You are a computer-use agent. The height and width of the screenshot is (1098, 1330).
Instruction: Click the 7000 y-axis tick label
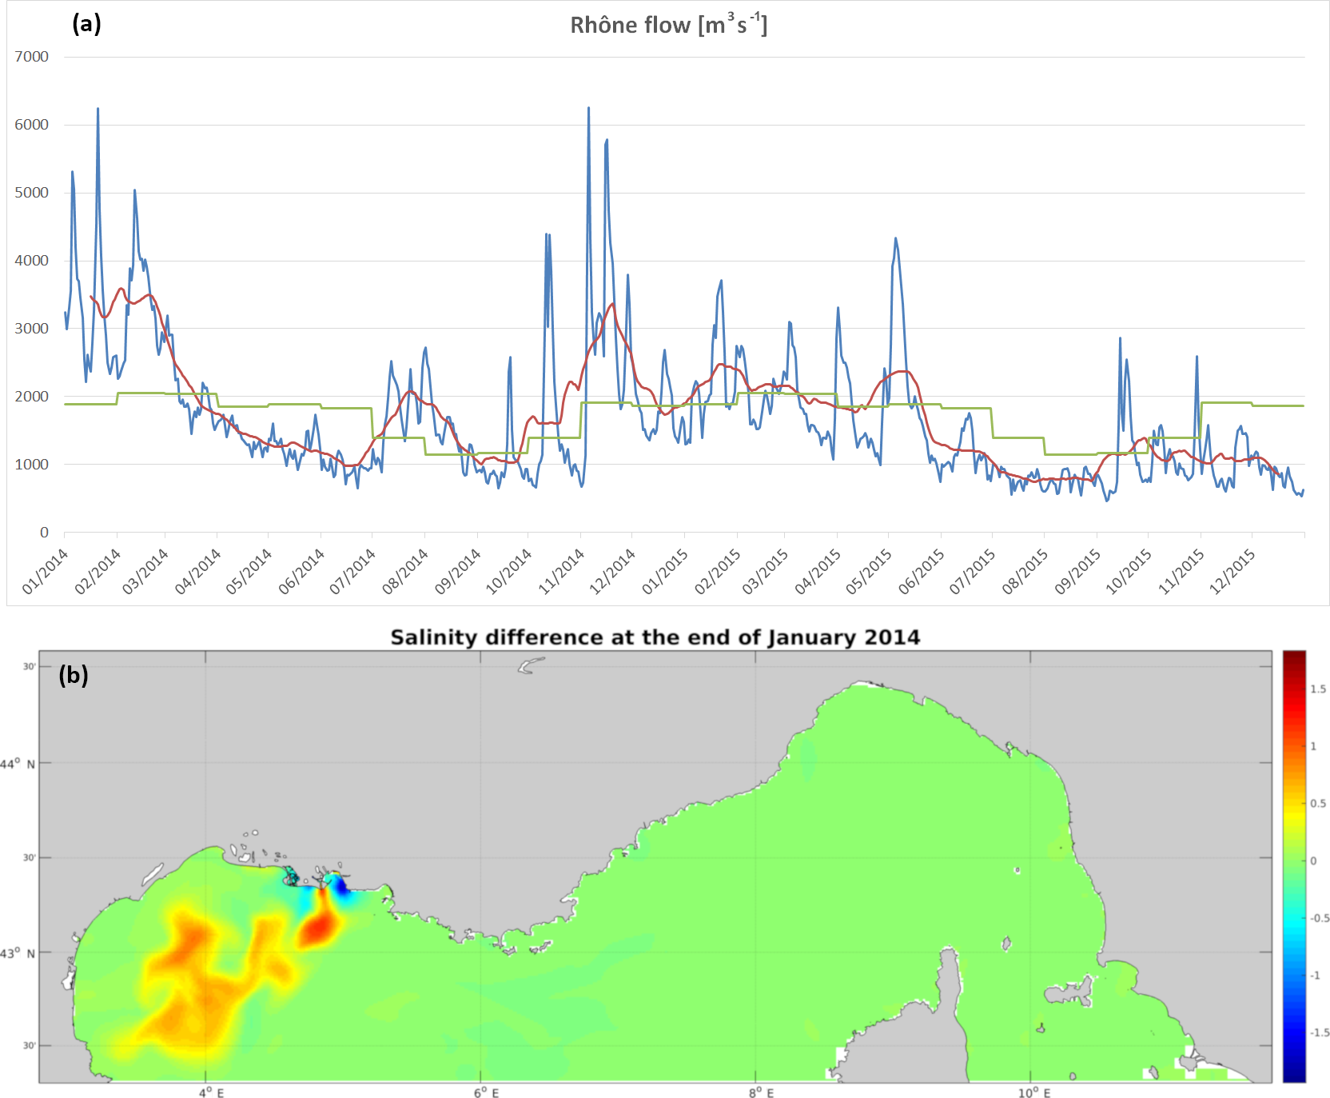coord(32,57)
